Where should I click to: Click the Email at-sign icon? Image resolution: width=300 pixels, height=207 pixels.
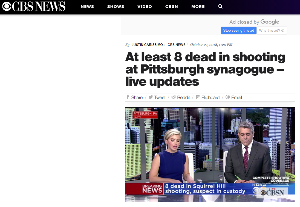click(227, 97)
